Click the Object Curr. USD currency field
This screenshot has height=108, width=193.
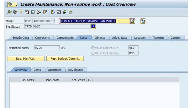(133, 48)
